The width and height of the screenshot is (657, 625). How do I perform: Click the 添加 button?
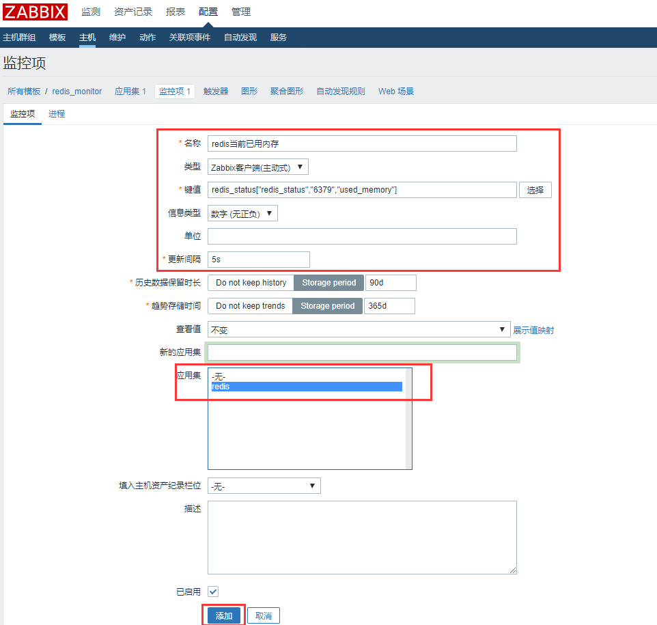point(224,615)
